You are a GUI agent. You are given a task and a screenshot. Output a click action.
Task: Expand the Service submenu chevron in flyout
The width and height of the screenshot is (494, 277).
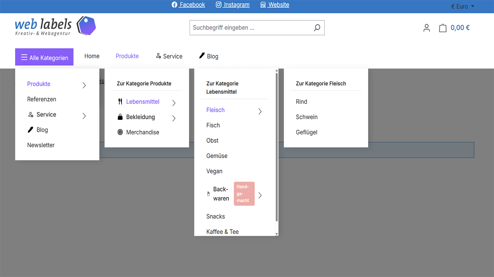(84, 116)
